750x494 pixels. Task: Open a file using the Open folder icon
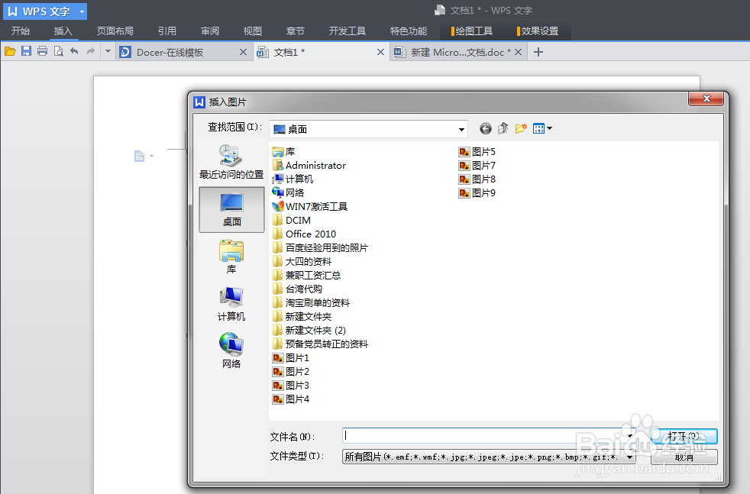click(9, 51)
